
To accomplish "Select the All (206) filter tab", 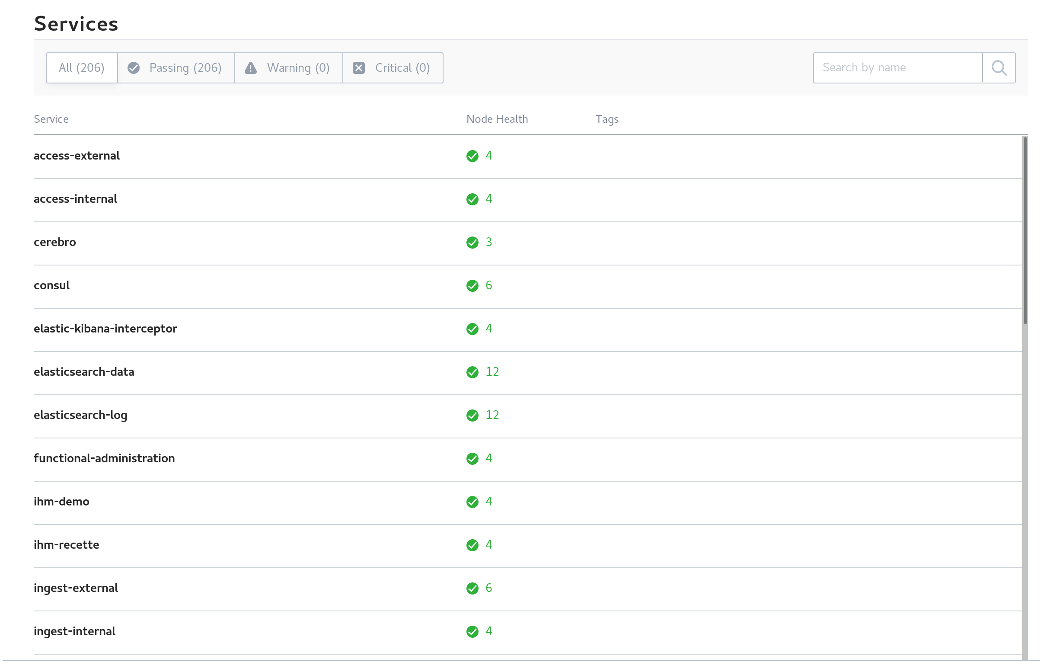I will 82,67.
